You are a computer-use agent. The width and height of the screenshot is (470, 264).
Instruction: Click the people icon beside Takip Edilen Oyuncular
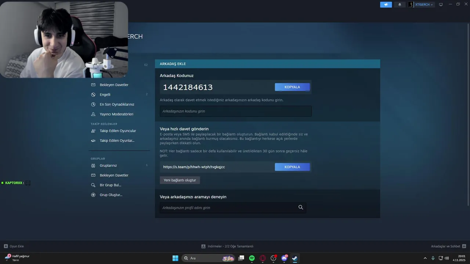[x=93, y=131]
